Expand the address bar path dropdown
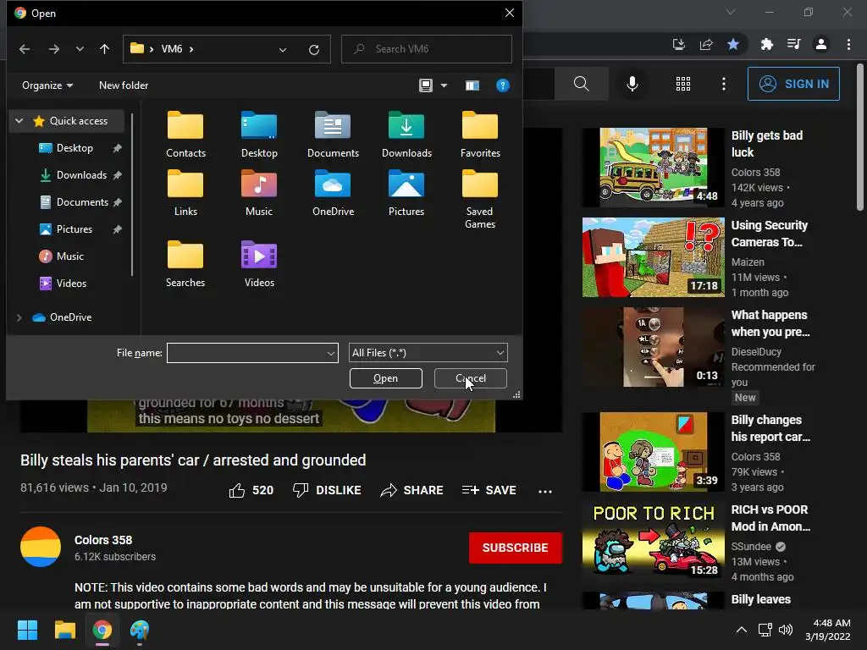 [283, 50]
